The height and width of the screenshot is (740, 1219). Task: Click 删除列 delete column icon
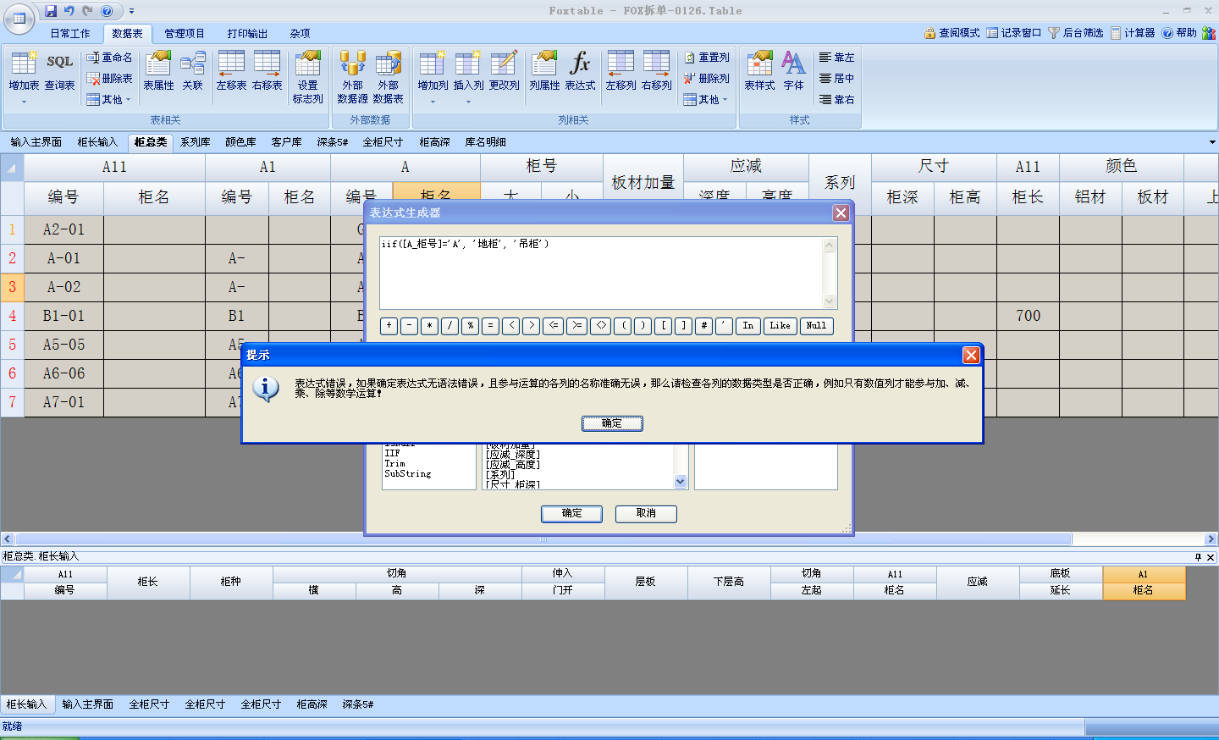pos(707,79)
